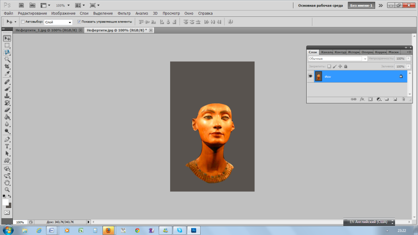The height and width of the screenshot is (235, 418).
Task: Open the Изображение menu
Action: coord(64,13)
